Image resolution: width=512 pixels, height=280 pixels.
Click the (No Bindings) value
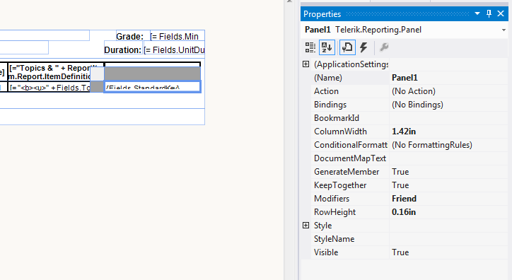448,105
